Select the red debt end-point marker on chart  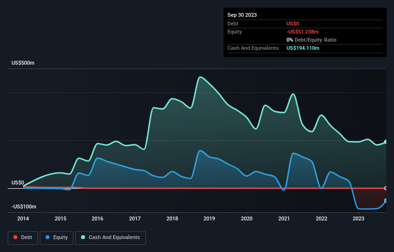386,188
